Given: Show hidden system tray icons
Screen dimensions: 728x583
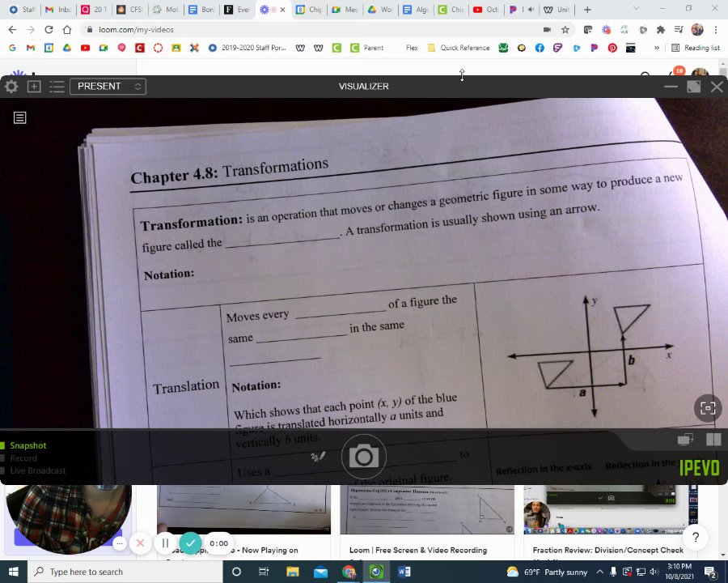Looking at the screenshot, I should (x=600, y=572).
